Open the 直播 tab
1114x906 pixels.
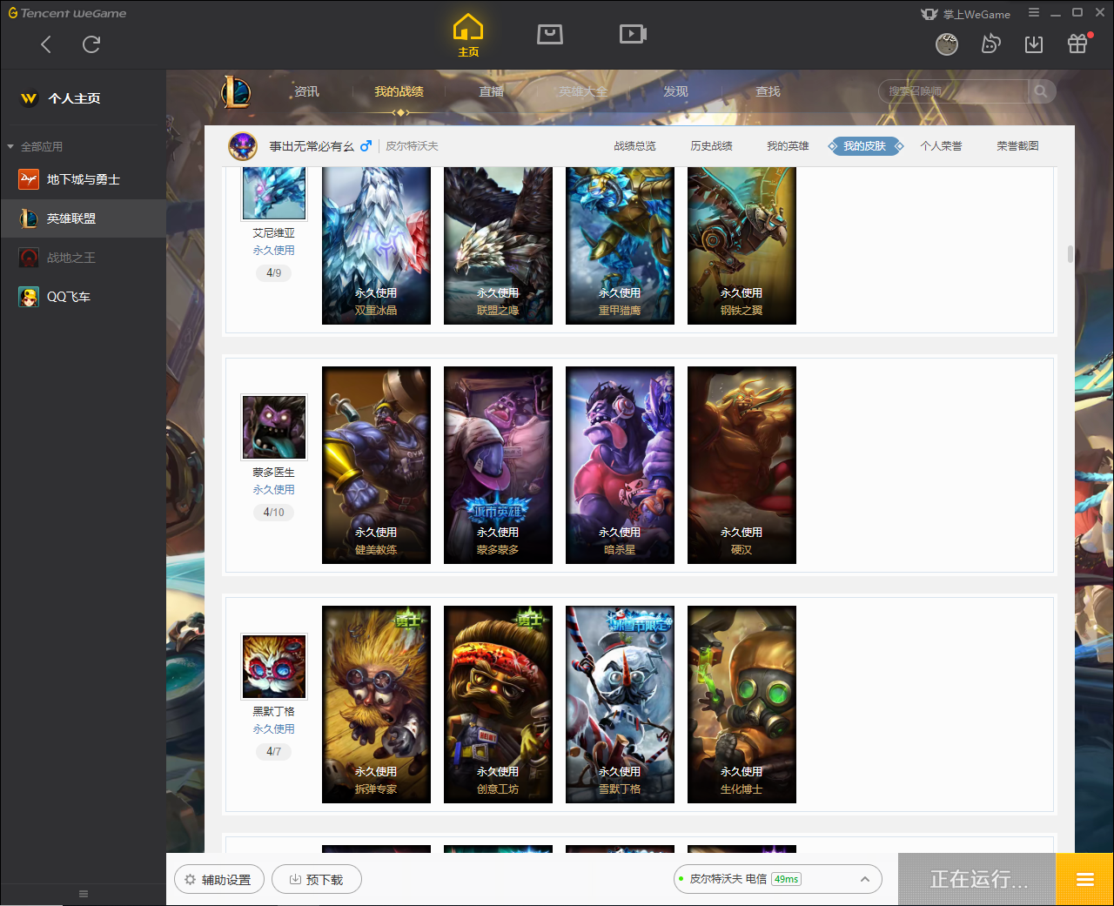coord(491,91)
